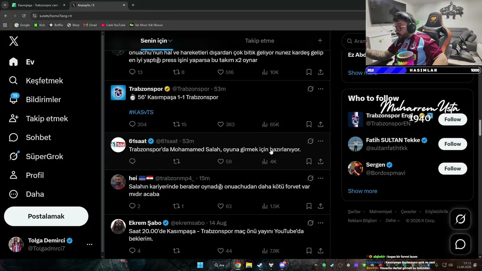Open Steam from the Windows taskbar

click(259, 265)
